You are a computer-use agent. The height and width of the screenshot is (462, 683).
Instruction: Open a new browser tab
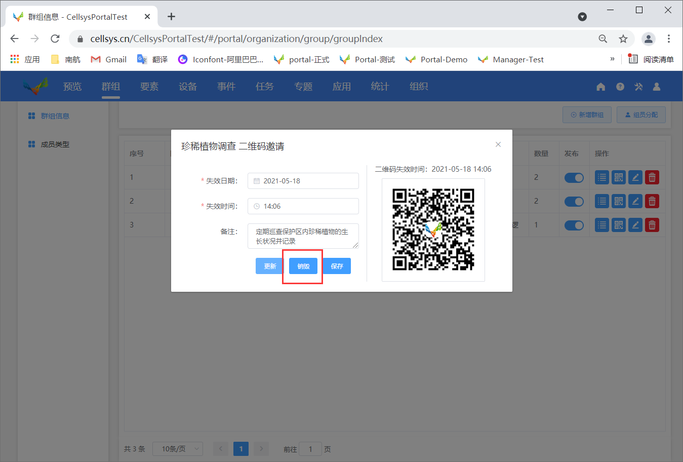tap(172, 17)
